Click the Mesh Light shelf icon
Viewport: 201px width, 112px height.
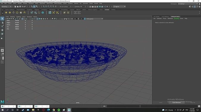pos(10,13)
